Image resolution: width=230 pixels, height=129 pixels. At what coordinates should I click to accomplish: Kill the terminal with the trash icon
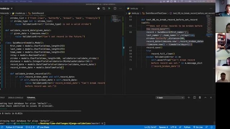pos(200,97)
